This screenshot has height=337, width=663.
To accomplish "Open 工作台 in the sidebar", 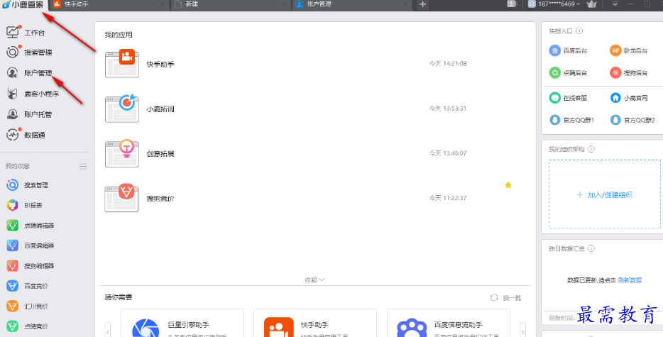I will tap(26, 32).
